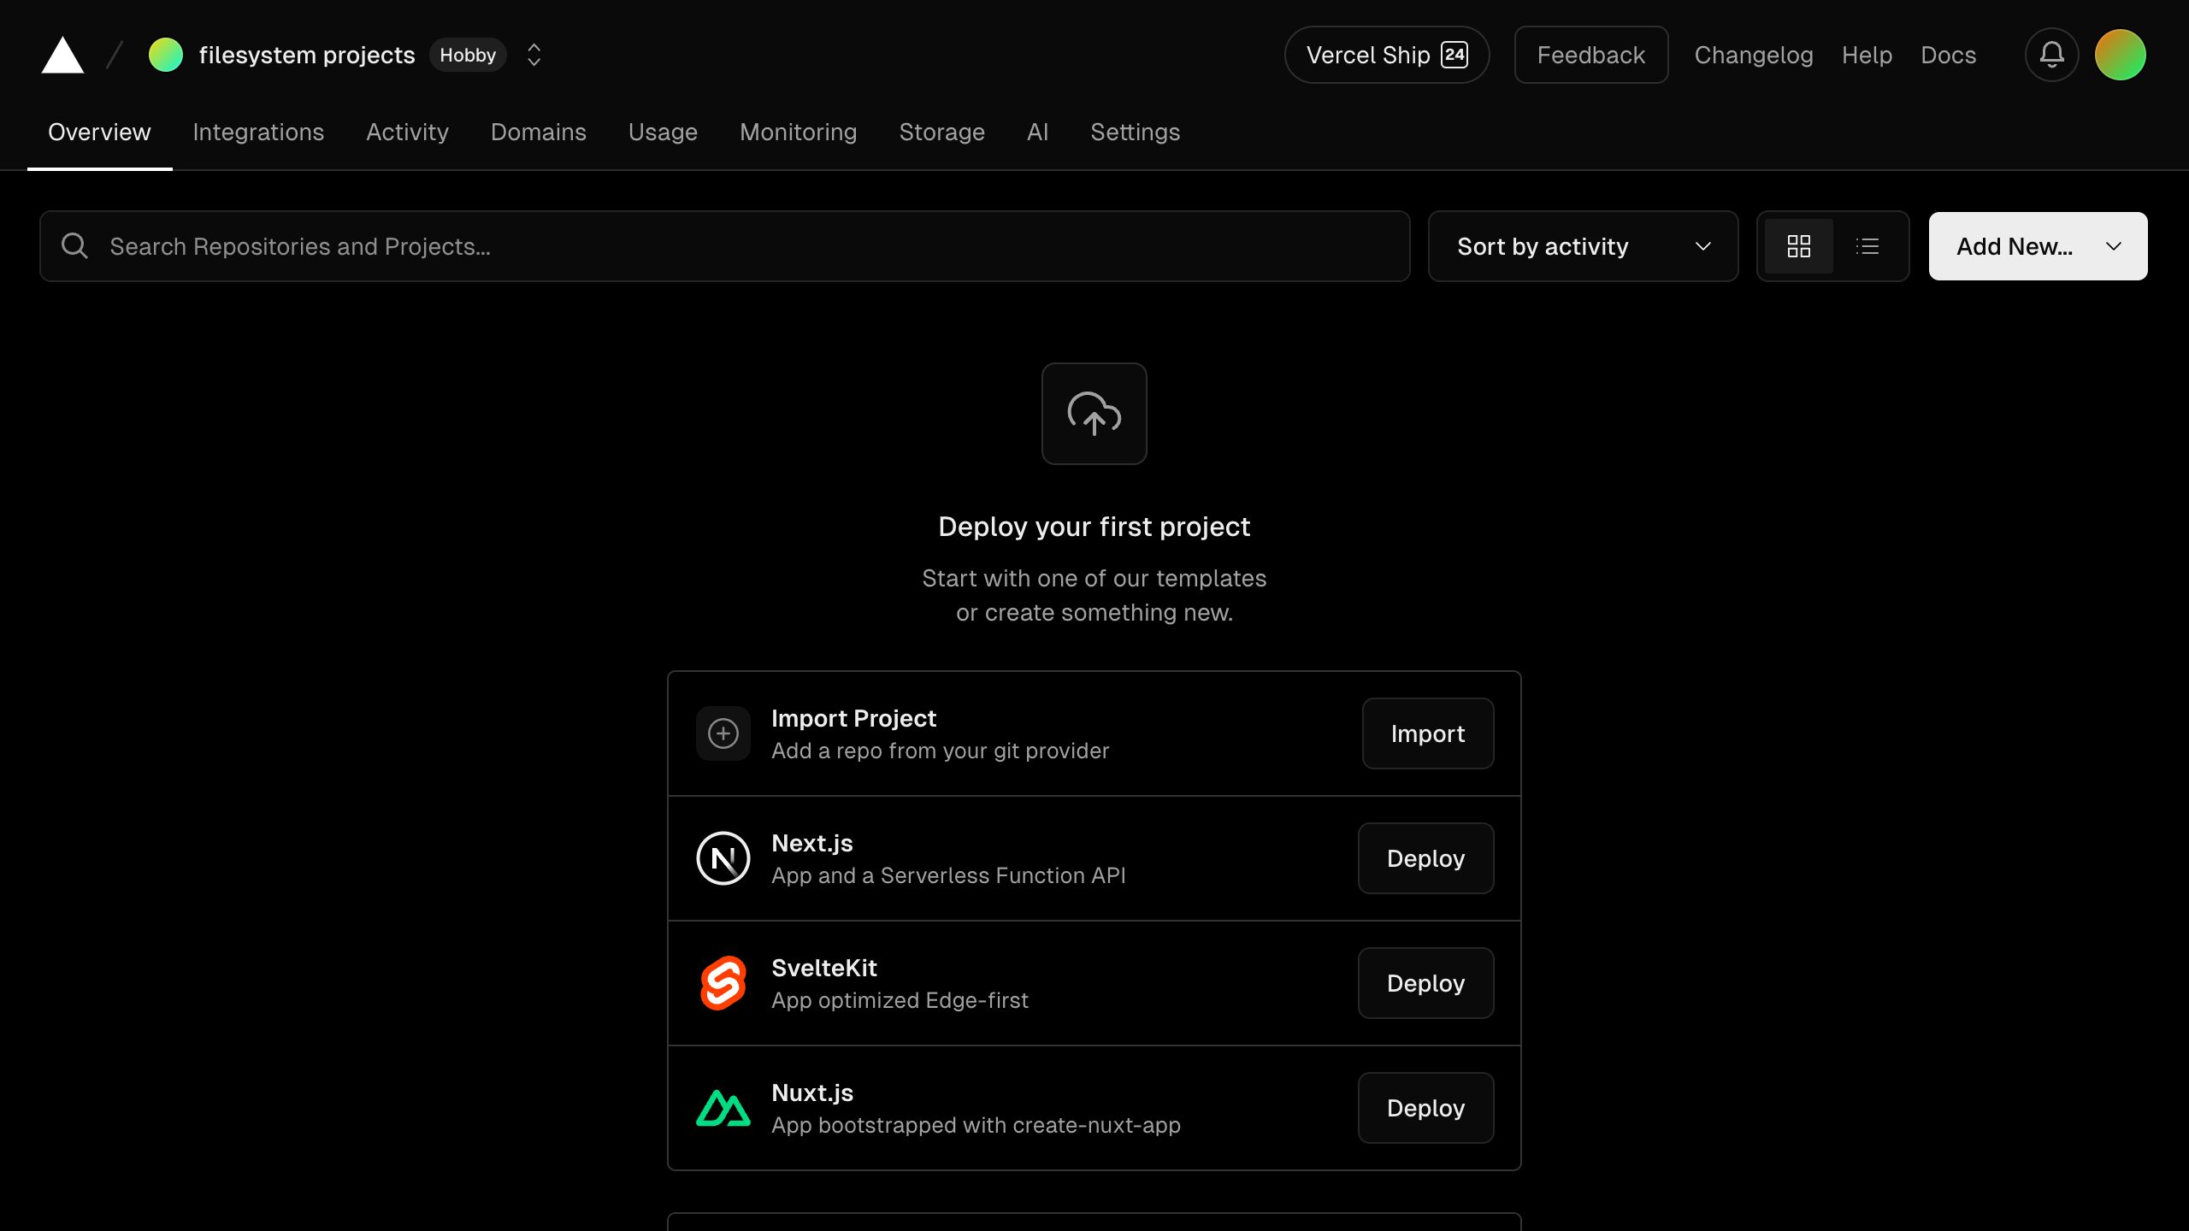Click the search magnifier icon

click(x=74, y=246)
